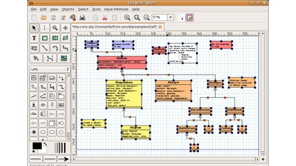Screen dimensions: 296x166
Task: Open the Edit menu
Action: coord(43,9)
